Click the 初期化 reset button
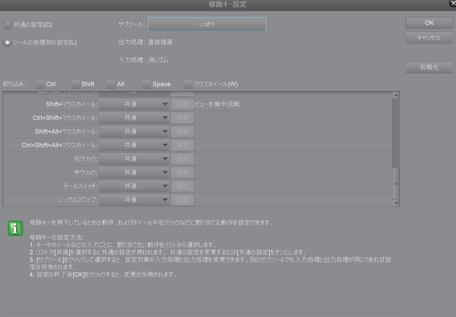This screenshot has height=317, width=456. pos(429,67)
